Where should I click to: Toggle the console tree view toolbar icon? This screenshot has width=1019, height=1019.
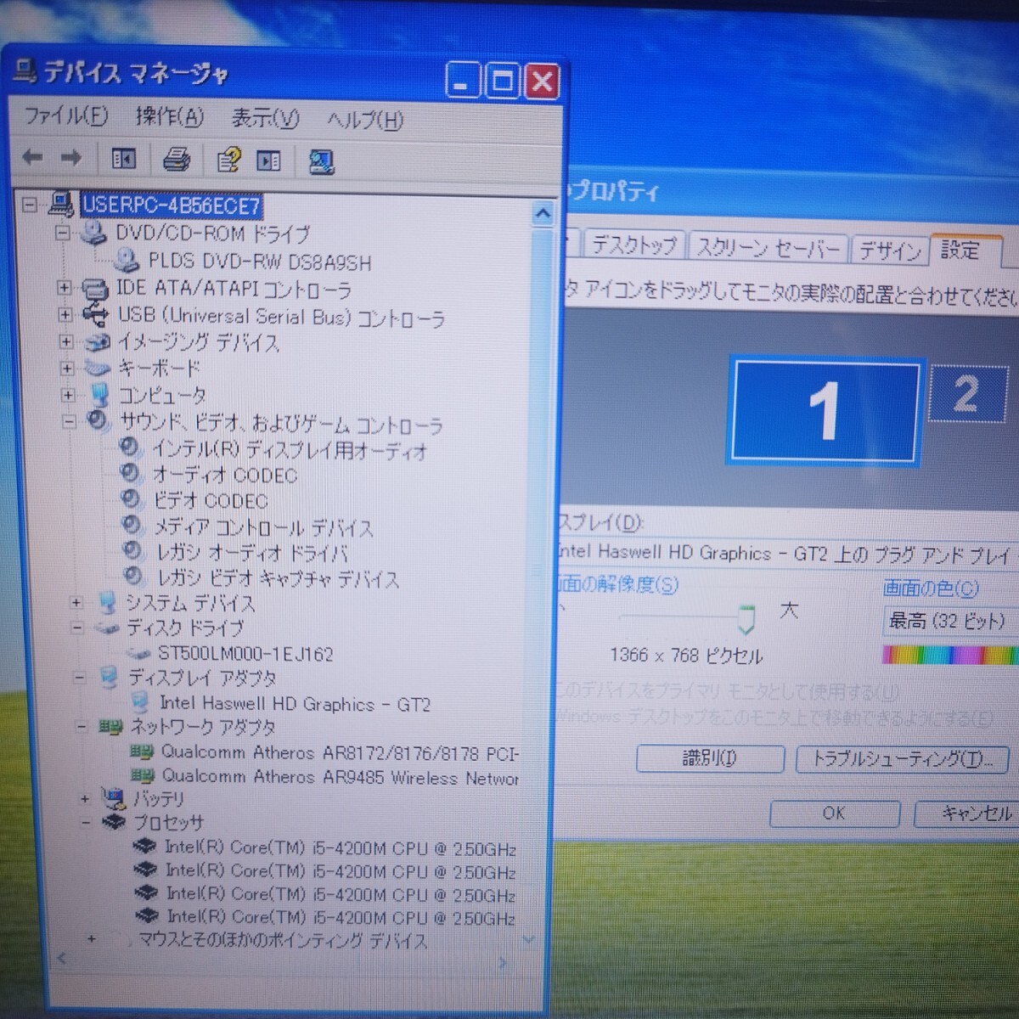click(x=124, y=159)
